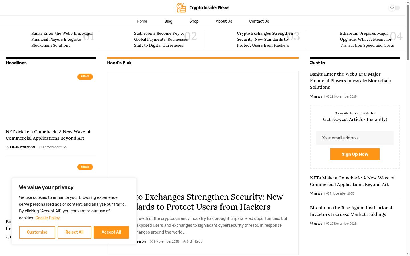Screen dimensions: 410x256
Task: Open NFTs Make a Comeback headline in Headlines
Action: pos(48,135)
